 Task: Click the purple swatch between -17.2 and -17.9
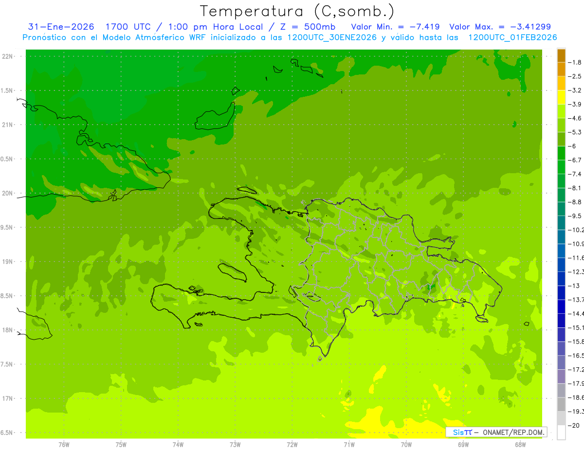(x=561, y=377)
